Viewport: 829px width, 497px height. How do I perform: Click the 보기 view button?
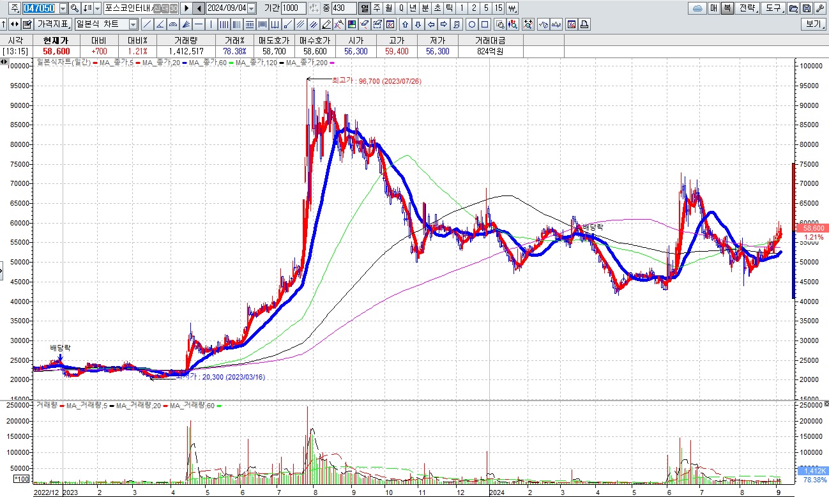click(x=814, y=24)
